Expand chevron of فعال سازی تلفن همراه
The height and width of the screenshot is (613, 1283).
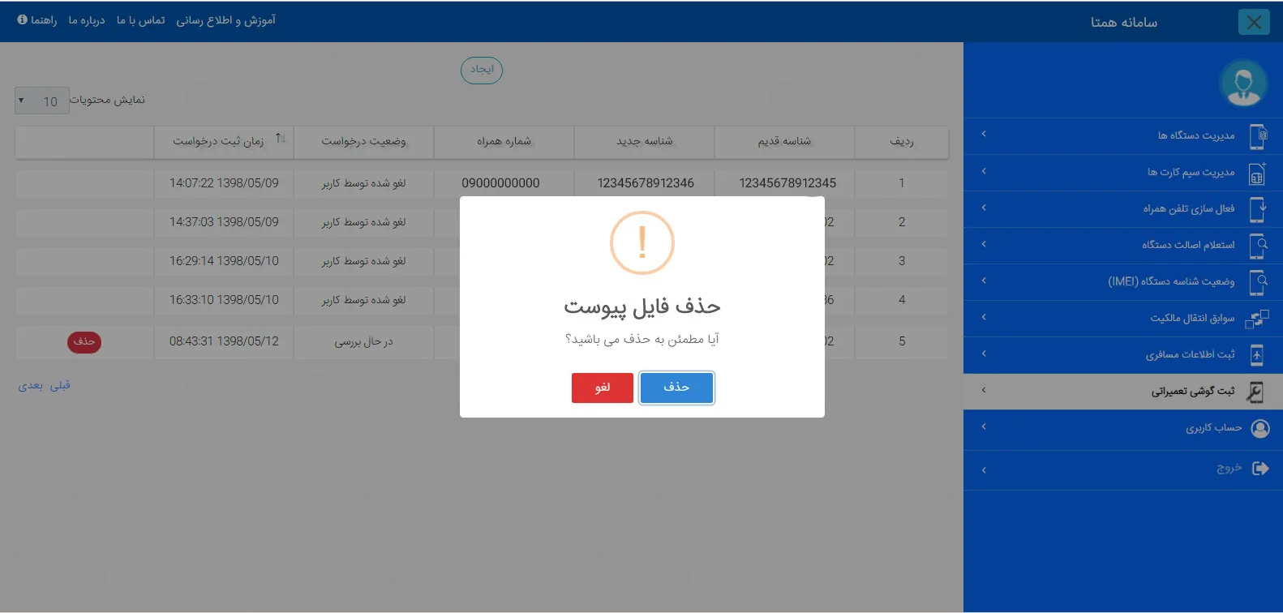click(x=984, y=208)
